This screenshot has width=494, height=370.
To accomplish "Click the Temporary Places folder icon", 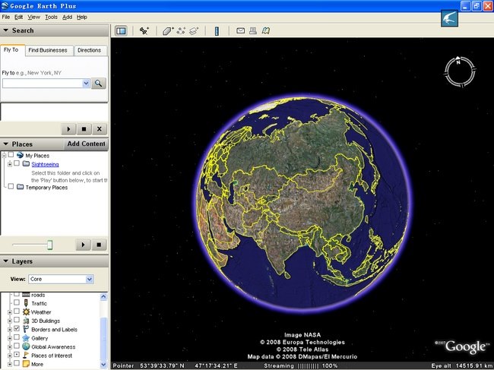I will coord(21,187).
